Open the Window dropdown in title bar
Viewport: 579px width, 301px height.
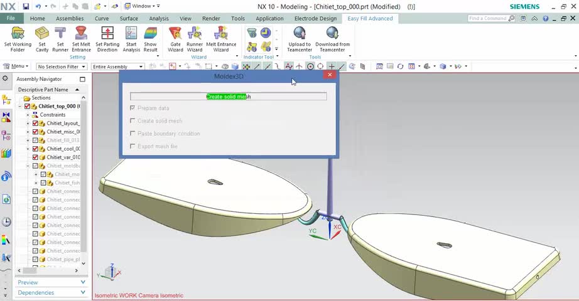pyautogui.click(x=142, y=6)
